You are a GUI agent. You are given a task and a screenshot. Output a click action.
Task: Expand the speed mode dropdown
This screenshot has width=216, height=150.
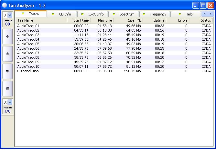click(x=10, y=102)
